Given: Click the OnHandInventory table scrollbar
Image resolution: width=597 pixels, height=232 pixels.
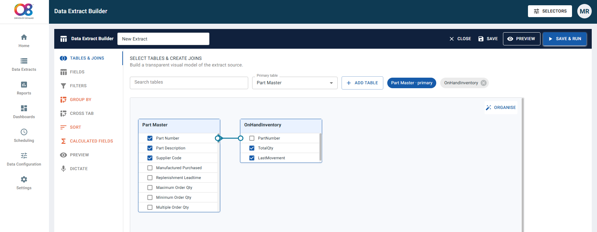Looking at the screenshot, I should click(320, 147).
